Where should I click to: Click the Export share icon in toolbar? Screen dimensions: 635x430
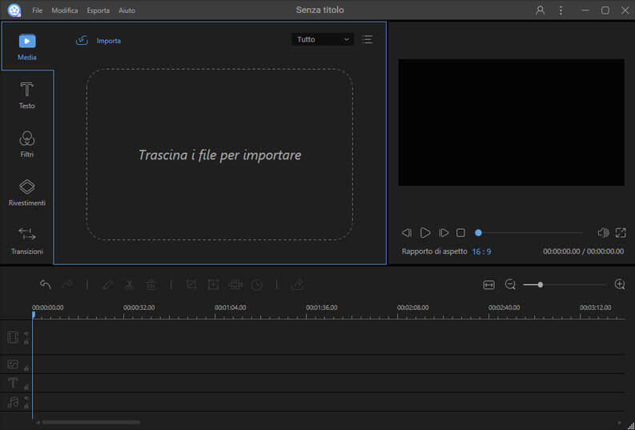click(x=298, y=285)
